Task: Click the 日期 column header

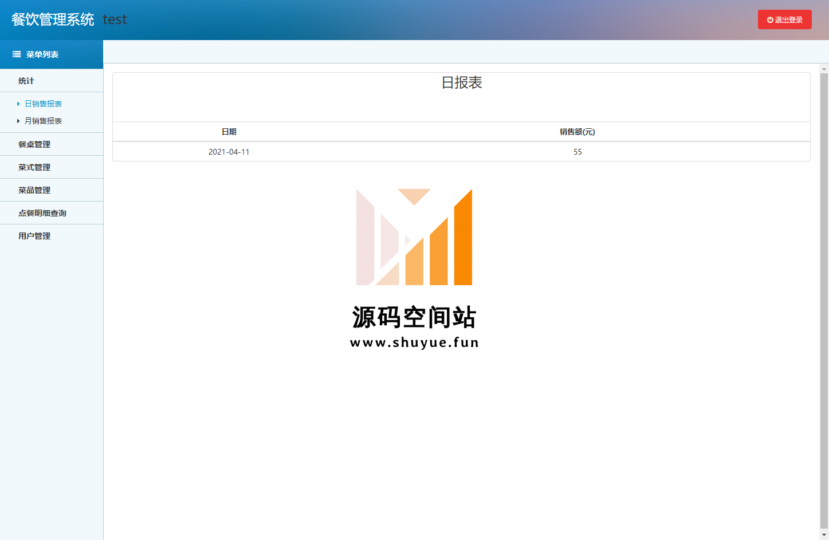Action: coord(229,132)
